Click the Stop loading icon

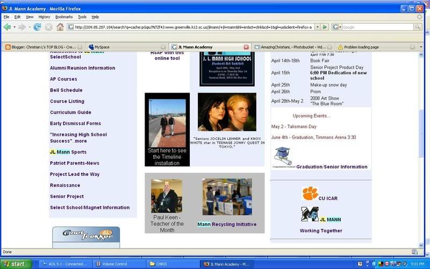point(48,27)
